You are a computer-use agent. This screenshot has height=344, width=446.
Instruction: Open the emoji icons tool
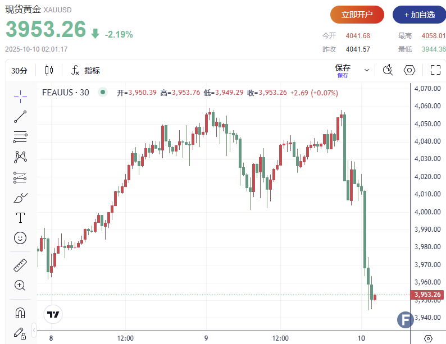[x=20, y=238]
